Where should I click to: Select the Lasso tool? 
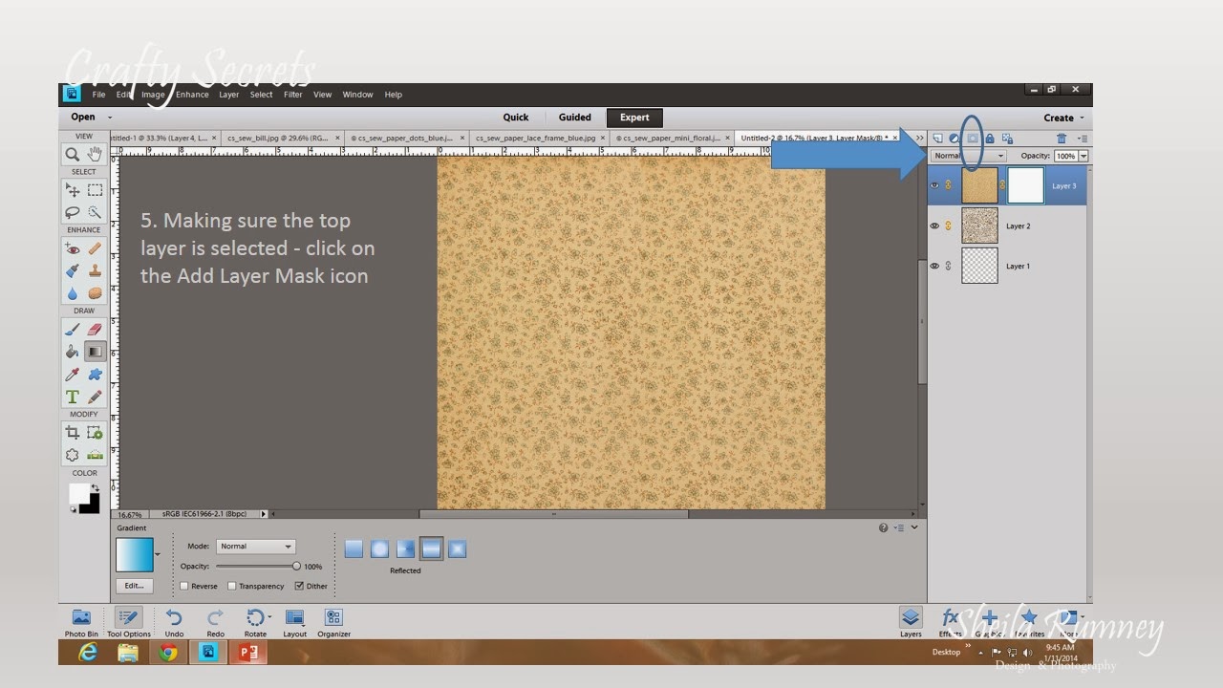73,212
